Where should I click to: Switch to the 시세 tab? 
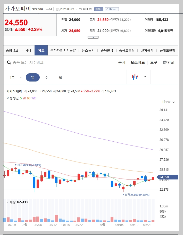tap(28, 50)
